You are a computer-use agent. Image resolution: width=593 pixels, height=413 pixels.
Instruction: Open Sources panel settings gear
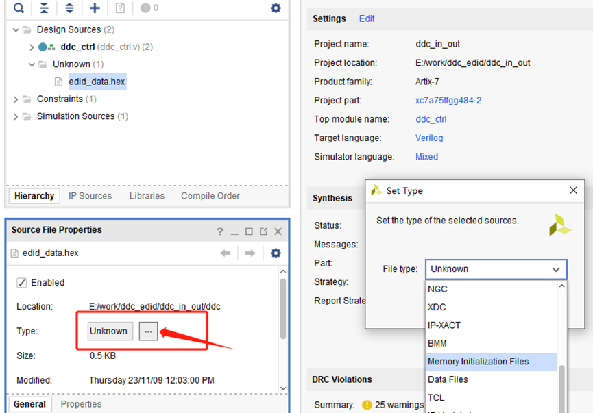click(276, 8)
